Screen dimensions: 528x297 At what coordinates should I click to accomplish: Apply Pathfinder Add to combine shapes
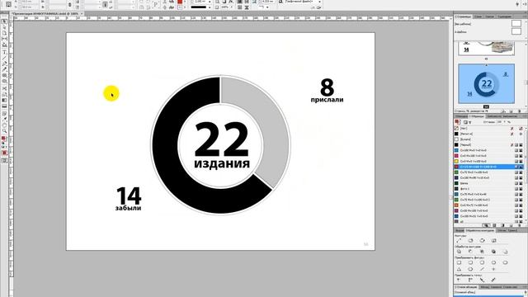pyautogui.click(x=459, y=252)
